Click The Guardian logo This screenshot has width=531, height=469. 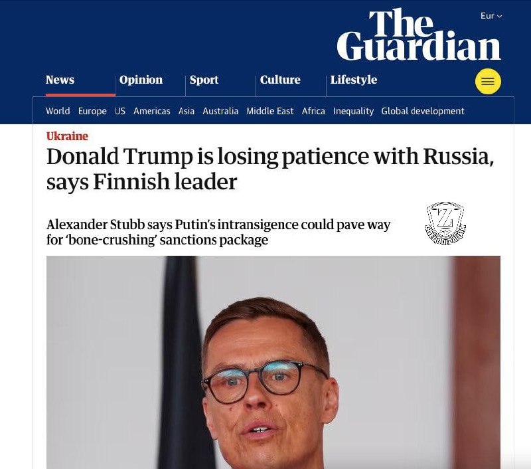pos(418,36)
